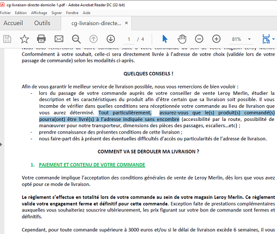Click the line 'Afin de vous garantir le meilleur service'
The width and height of the screenshot is (277, 234).
click(130, 86)
